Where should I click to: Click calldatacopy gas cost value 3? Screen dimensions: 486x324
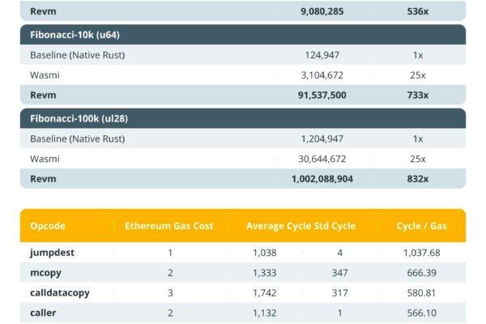(170, 293)
